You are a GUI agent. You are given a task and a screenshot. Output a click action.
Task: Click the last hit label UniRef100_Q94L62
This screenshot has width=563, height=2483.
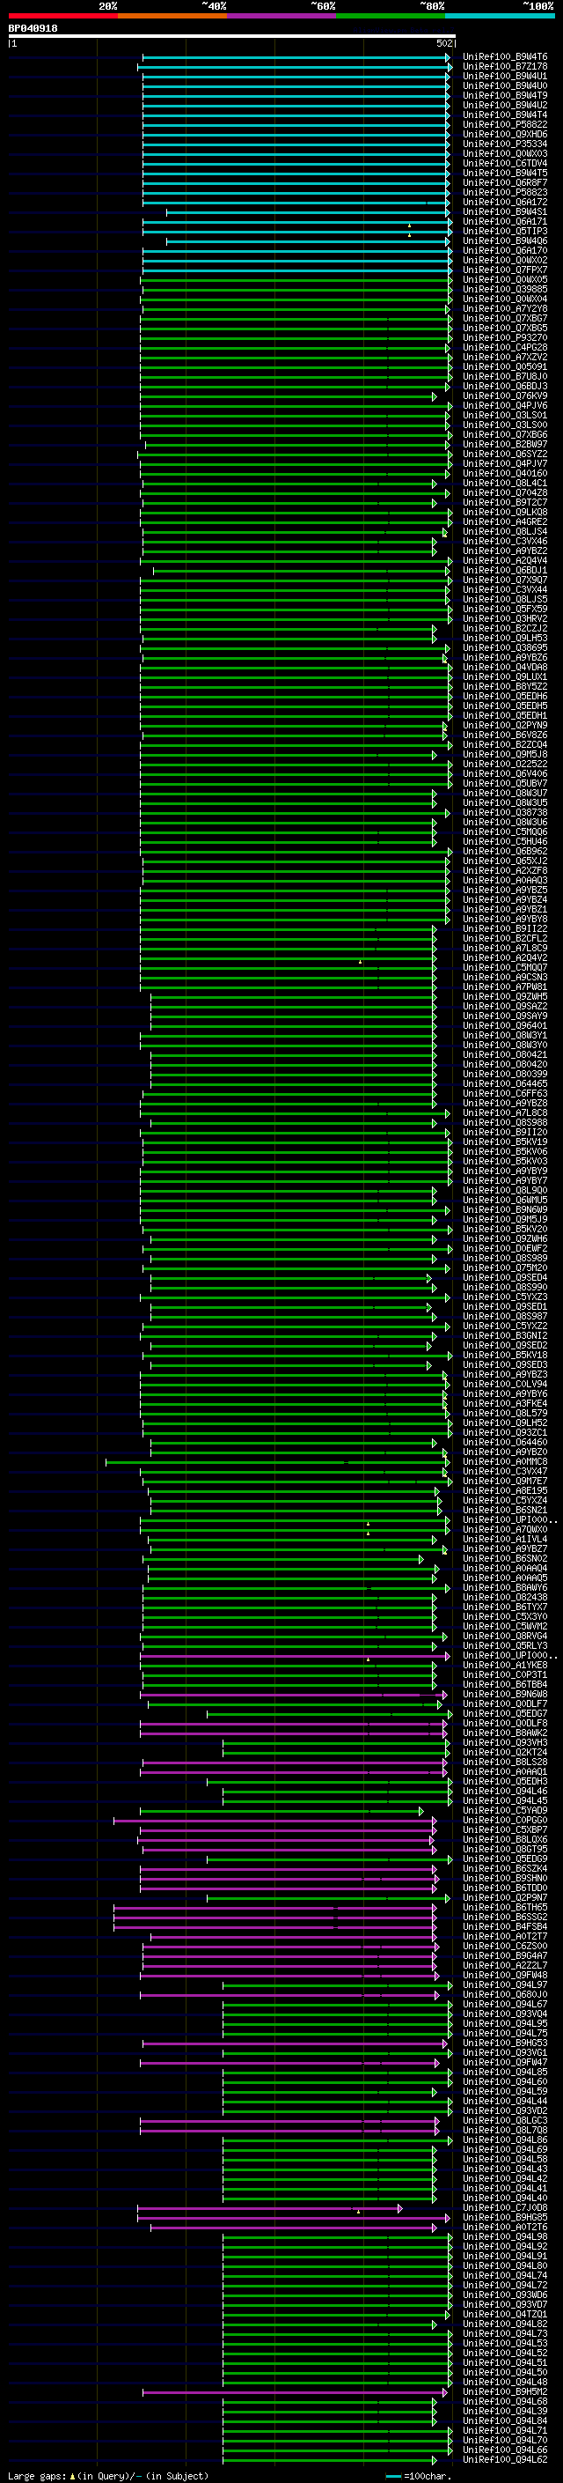504,2459
